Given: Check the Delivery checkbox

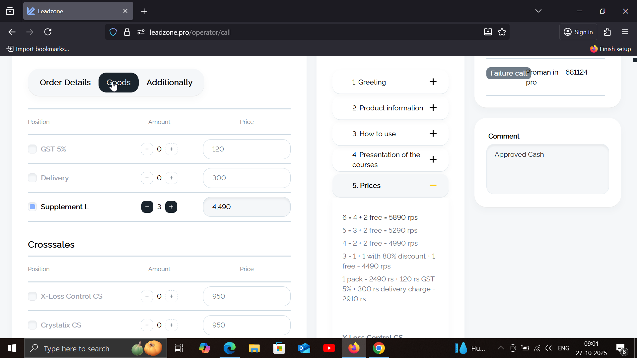Looking at the screenshot, I should tap(32, 178).
